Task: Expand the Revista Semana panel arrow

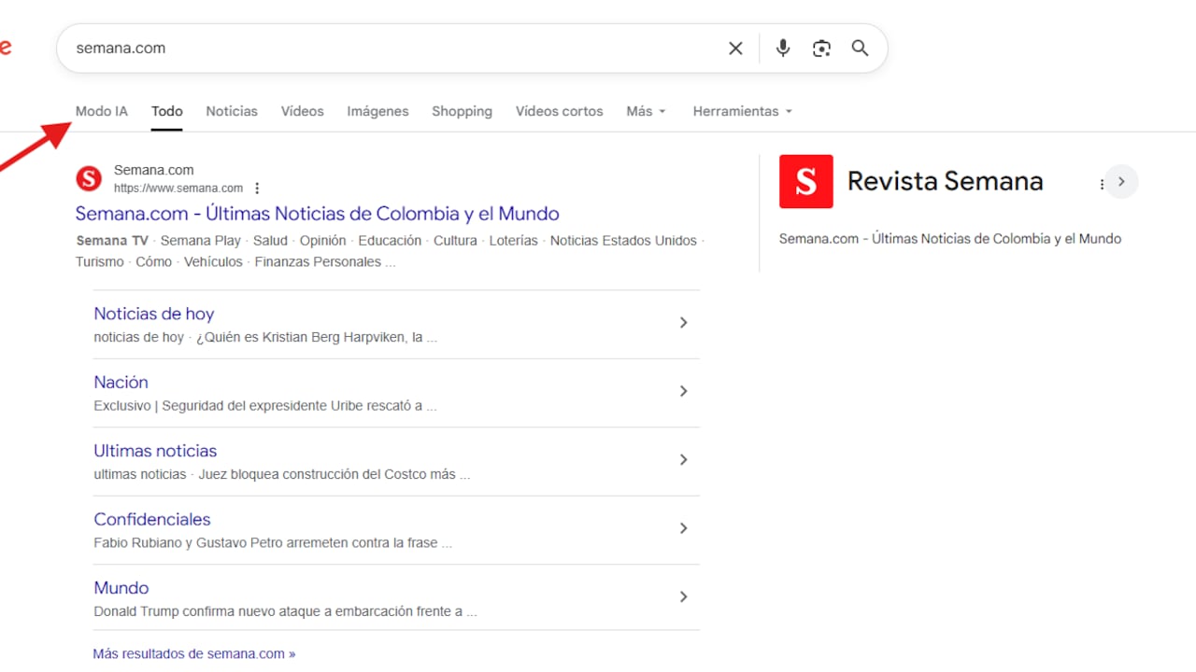Action: tap(1122, 182)
